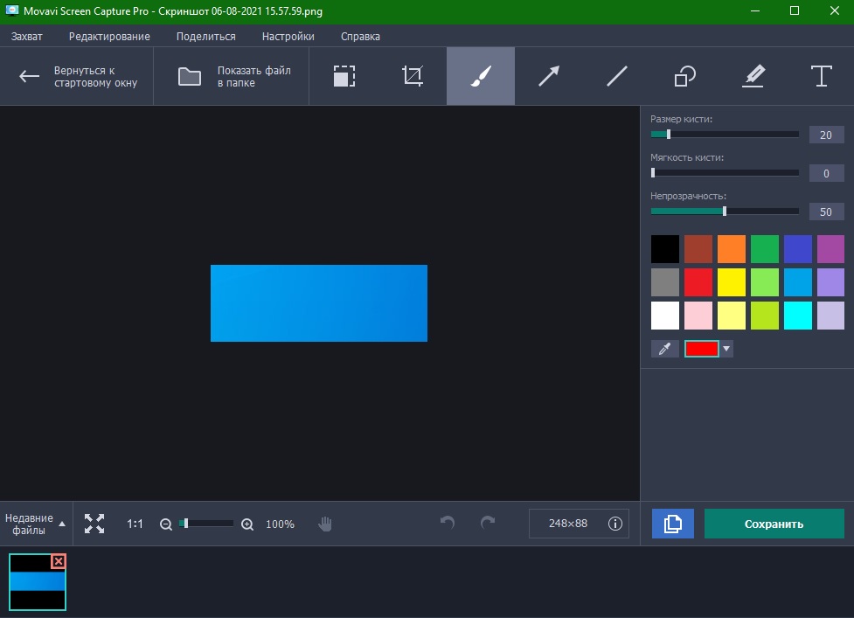Select the bright yellow color swatch
Image resolution: width=854 pixels, height=618 pixels.
pos(732,282)
